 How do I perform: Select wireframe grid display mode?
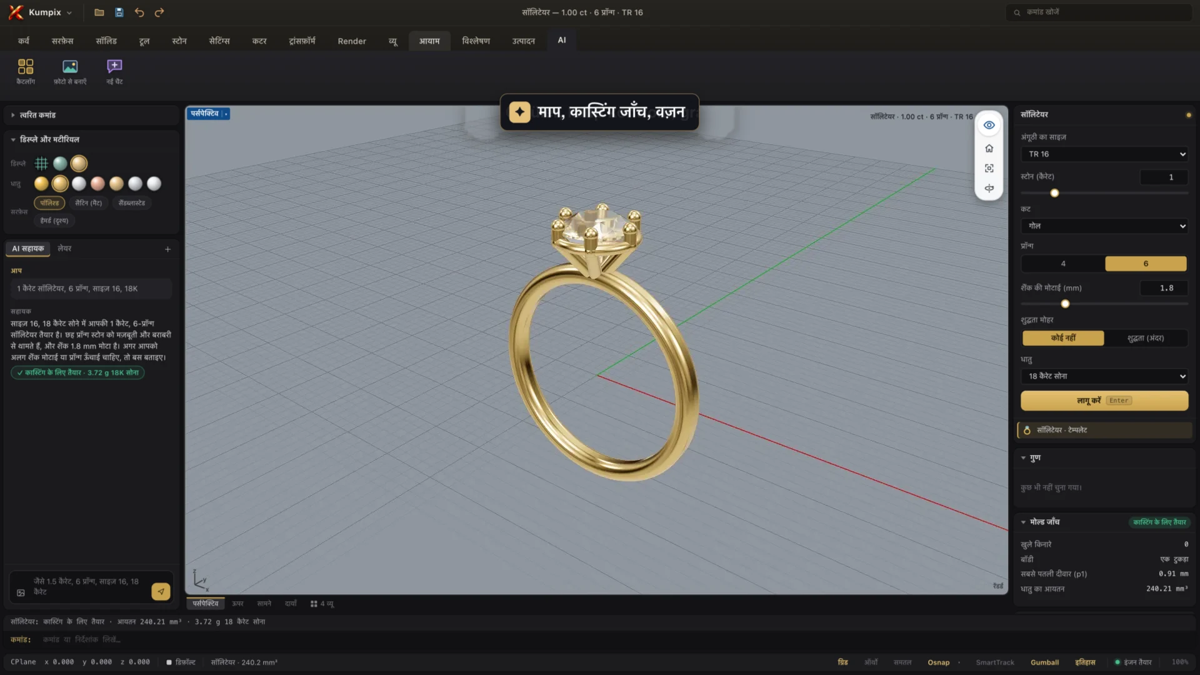[x=41, y=164]
